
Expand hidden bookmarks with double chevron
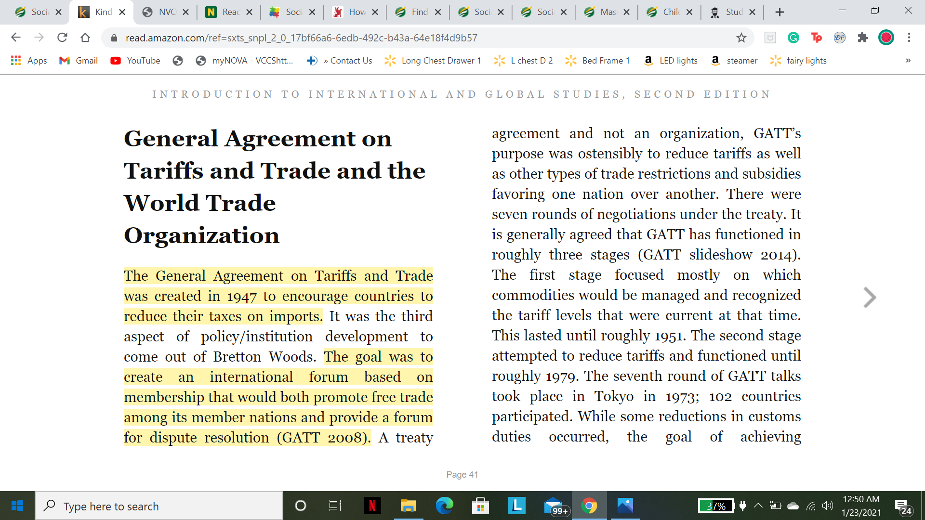[908, 61]
